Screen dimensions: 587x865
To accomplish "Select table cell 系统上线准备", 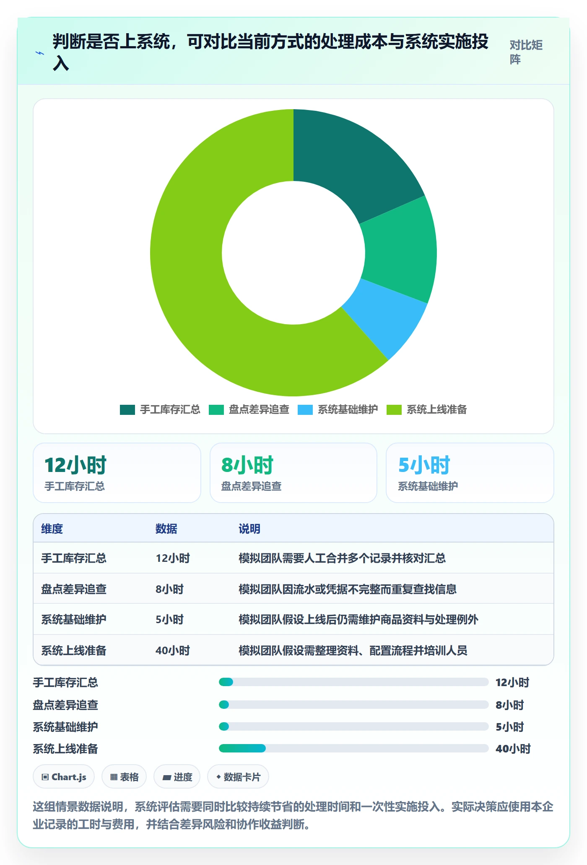I will (74, 650).
